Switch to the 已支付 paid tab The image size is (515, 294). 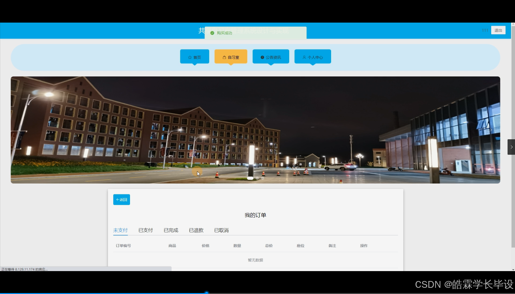[146, 230]
